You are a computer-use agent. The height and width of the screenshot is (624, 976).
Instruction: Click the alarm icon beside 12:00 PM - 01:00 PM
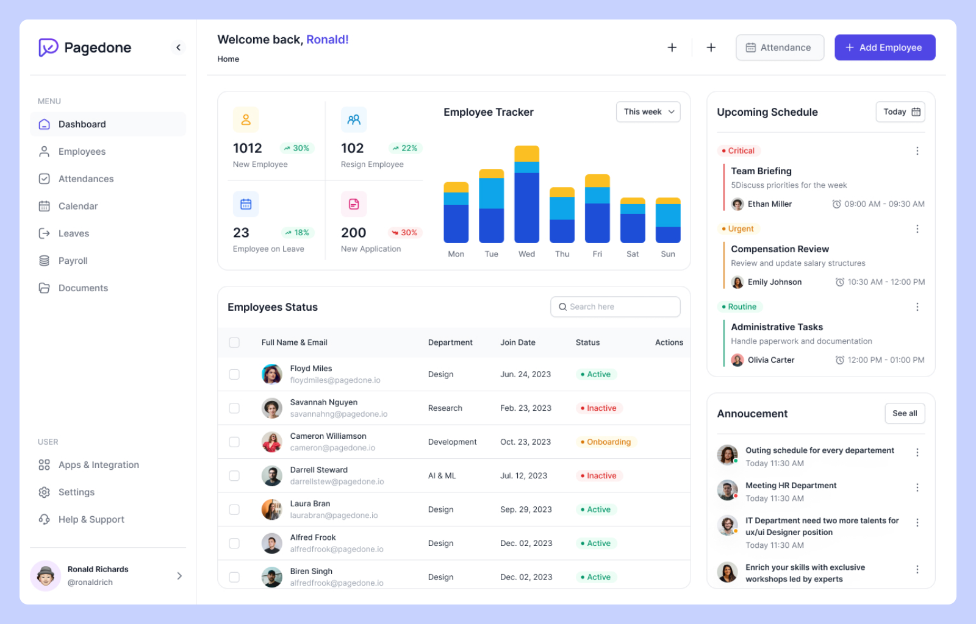pyautogui.click(x=840, y=360)
